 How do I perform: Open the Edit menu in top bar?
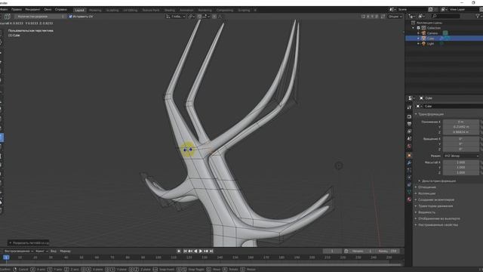(17, 10)
